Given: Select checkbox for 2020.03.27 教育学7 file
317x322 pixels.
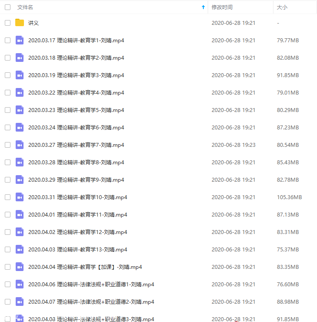Looking at the screenshot, I should [7, 145].
